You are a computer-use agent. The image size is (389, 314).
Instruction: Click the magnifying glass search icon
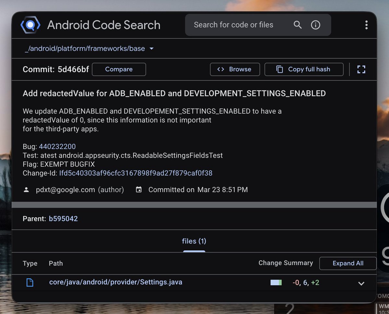tap(298, 25)
